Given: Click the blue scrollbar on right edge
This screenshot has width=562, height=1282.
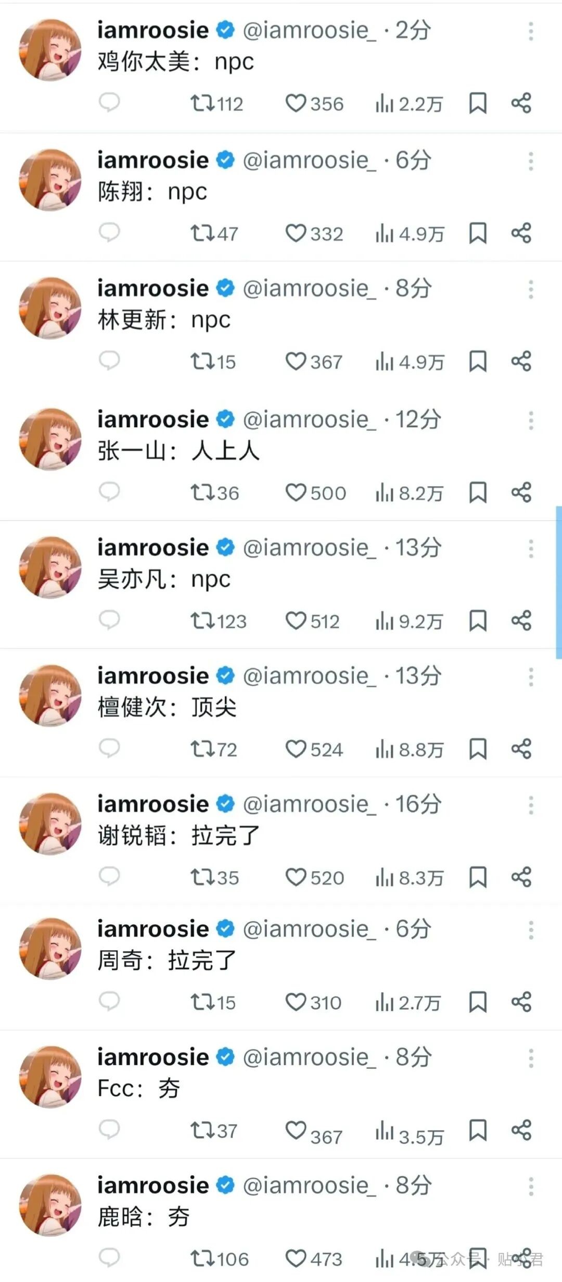Looking at the screenshot, I should coord(558,582).
